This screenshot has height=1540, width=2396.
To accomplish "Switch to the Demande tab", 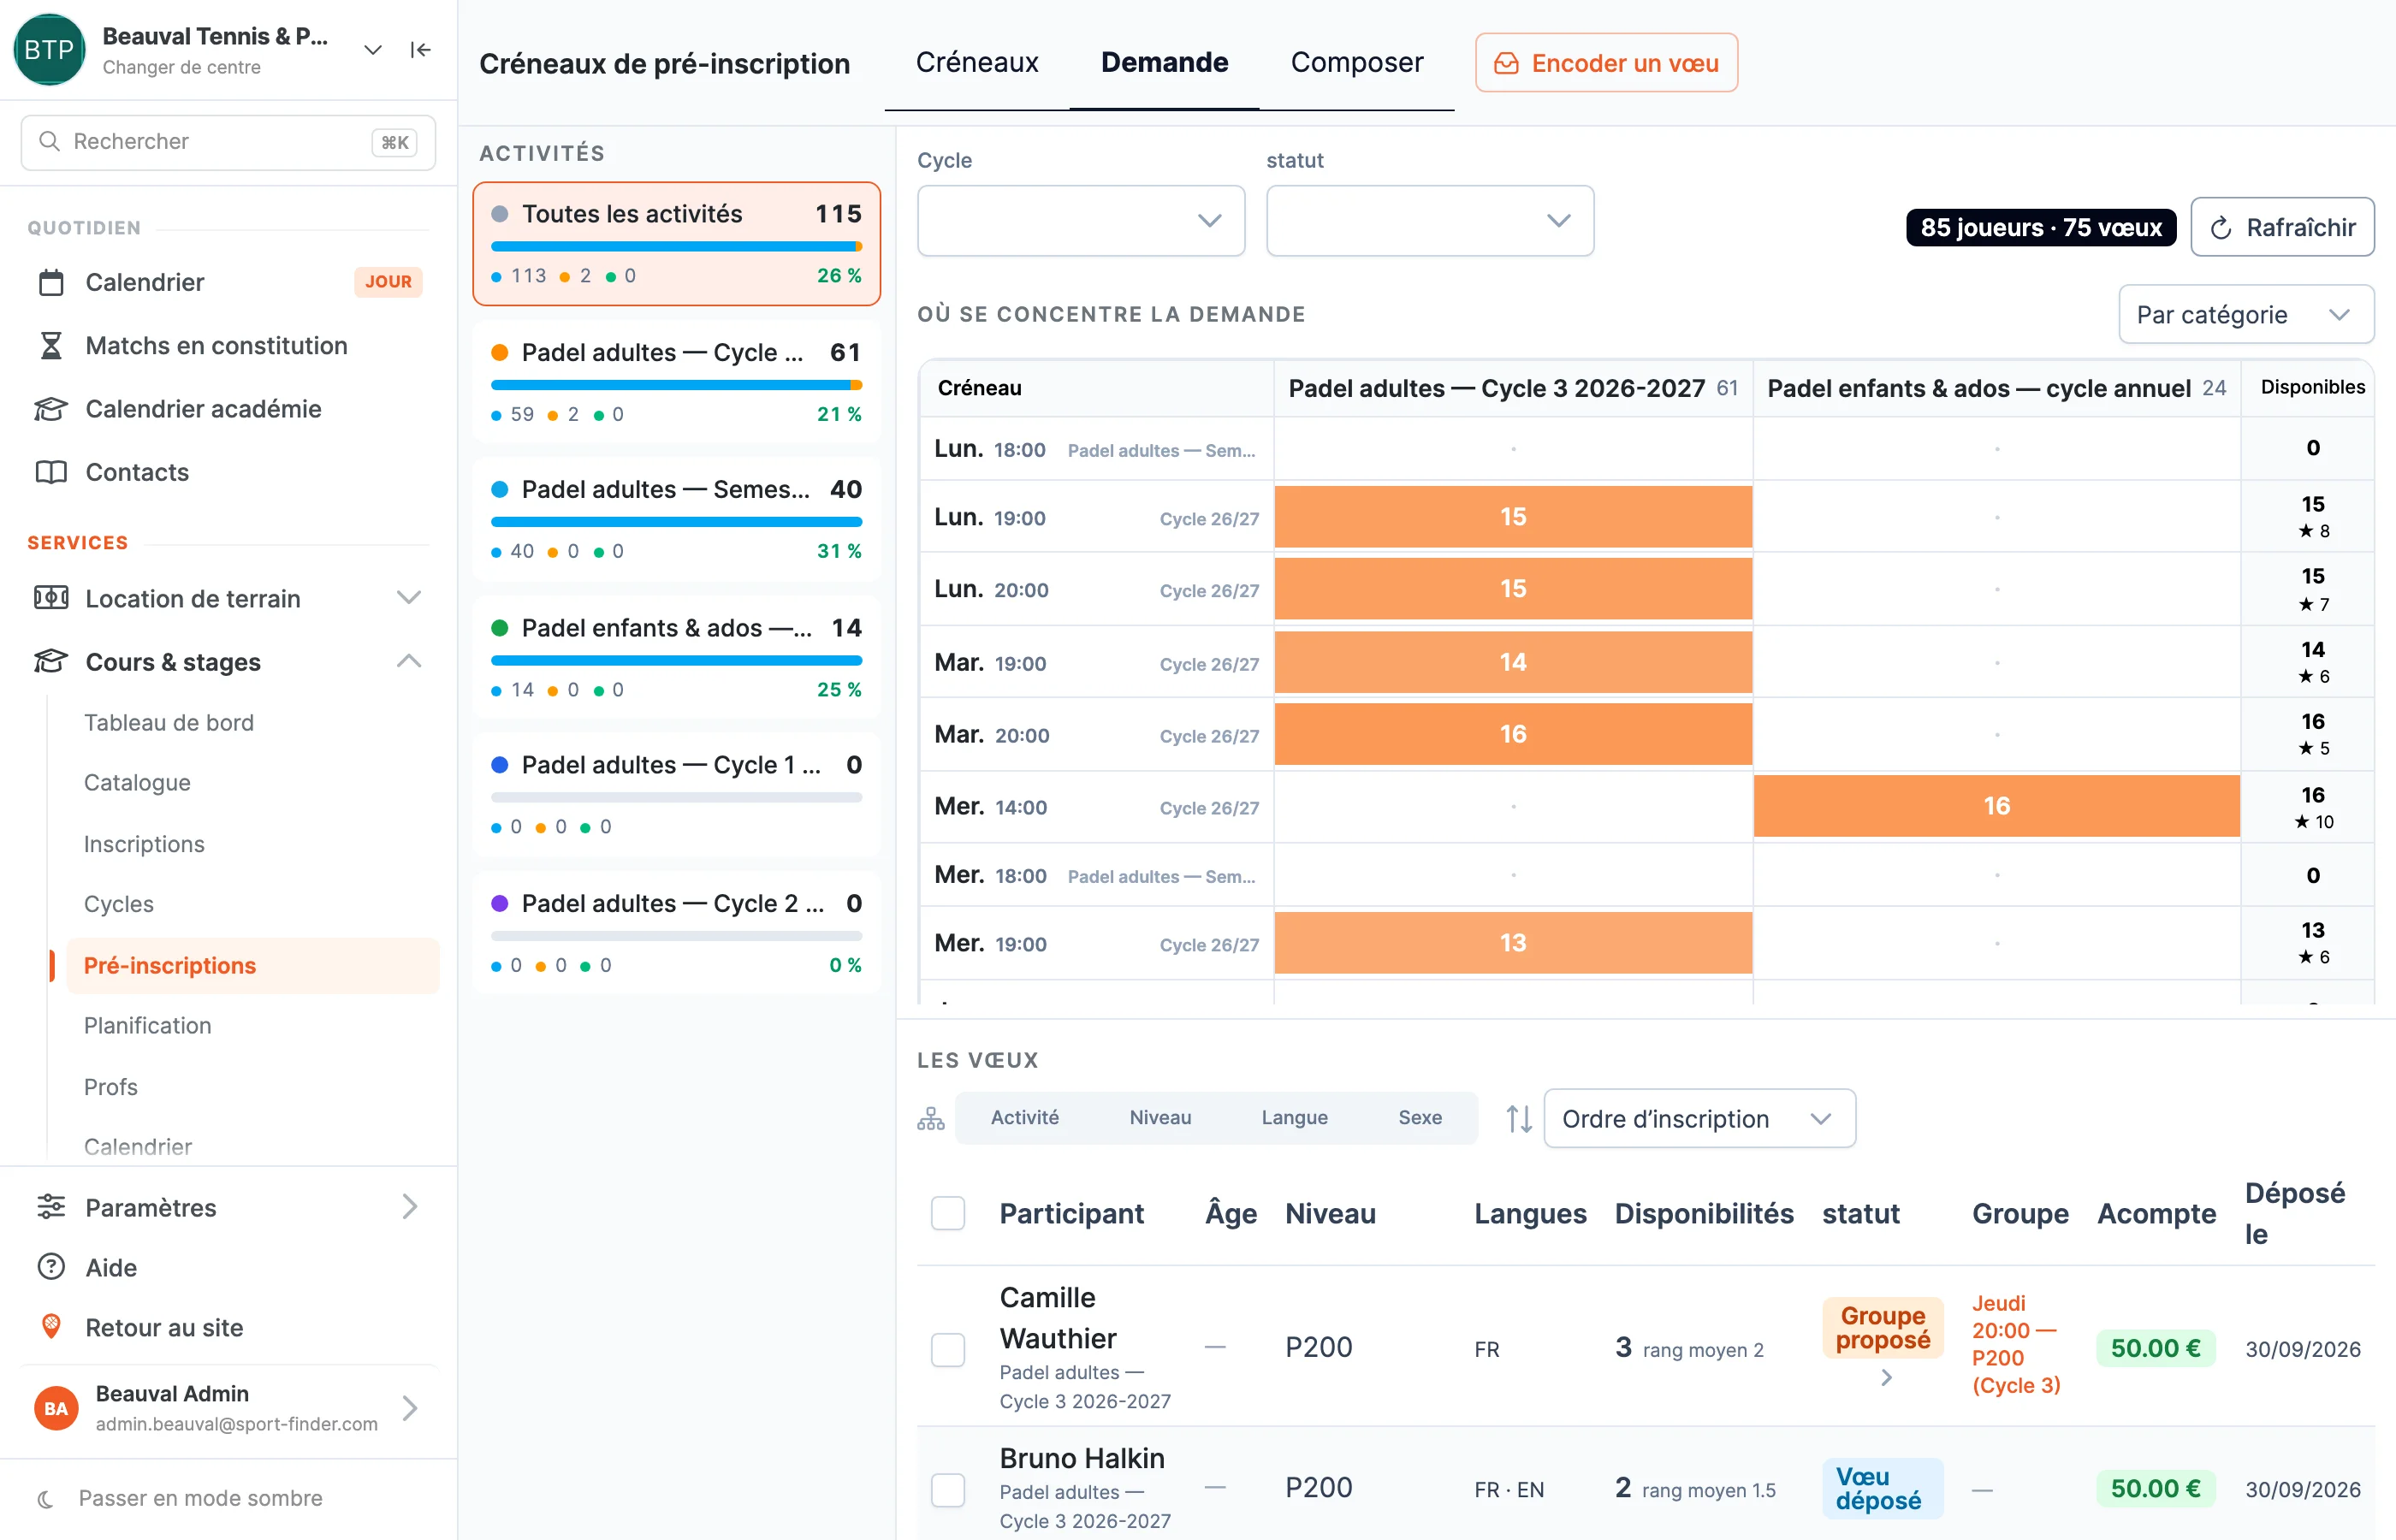I will click(x=1164, y=62).
